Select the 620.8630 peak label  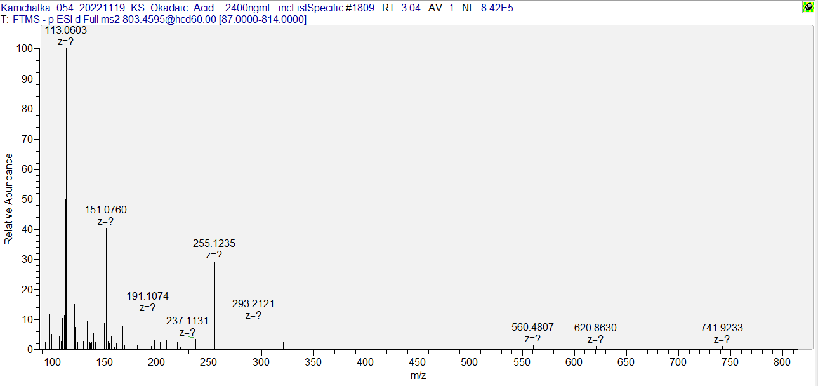click(x=595, y=328)
